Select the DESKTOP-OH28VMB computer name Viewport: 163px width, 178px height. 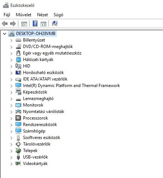pos(36,34)
